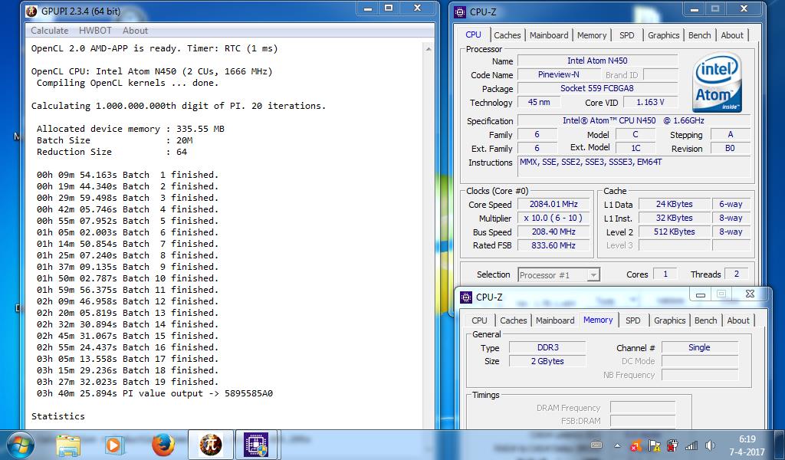The width and height of the screenshot is (785, 460).
Task: Click the memory Type DDR3 field
Action: (547, 347)
